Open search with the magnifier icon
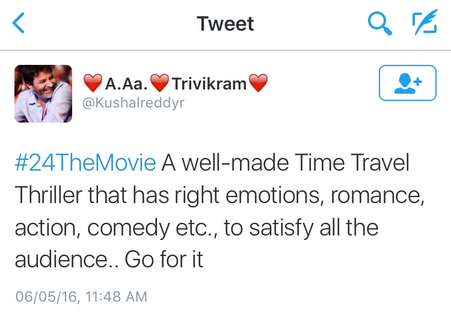This screenshot has height=322, width=451. [380, 24]
